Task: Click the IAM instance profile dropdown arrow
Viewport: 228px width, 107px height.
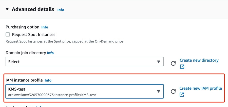Action: pyautogui.click(x=159, y=91)
